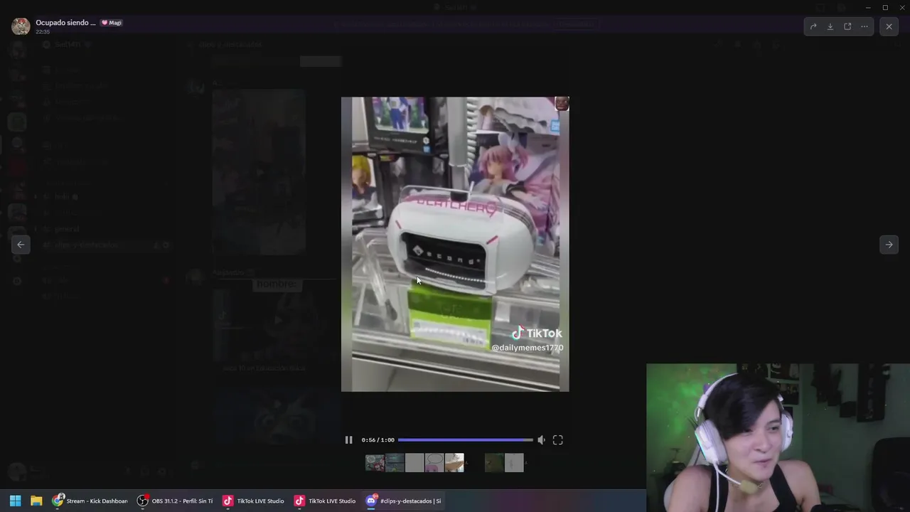Click the Magi role tag badge

(112, 23)
